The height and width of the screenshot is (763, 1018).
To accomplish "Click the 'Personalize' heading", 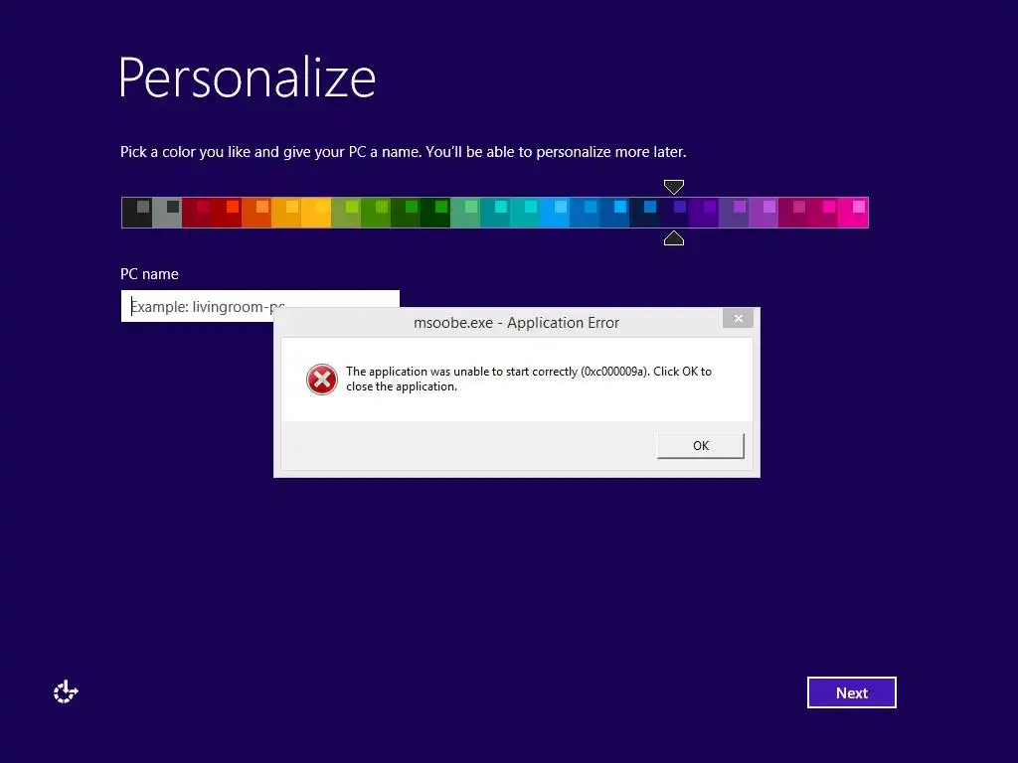I will click(248, 79).
